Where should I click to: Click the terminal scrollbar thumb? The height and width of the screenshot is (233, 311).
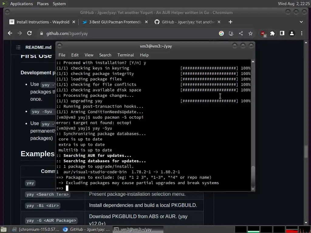pyautogui.click(x=253, y=176)
